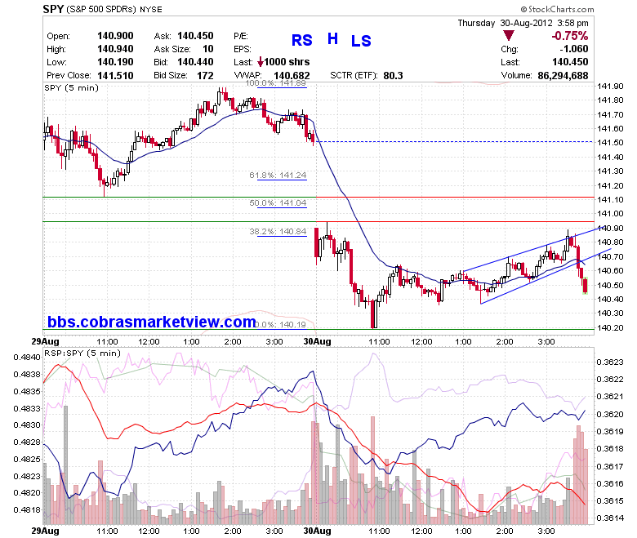Click the blue H annotation
The width and height of the screenshot is (637, 538).
click(x=332, y=39)
